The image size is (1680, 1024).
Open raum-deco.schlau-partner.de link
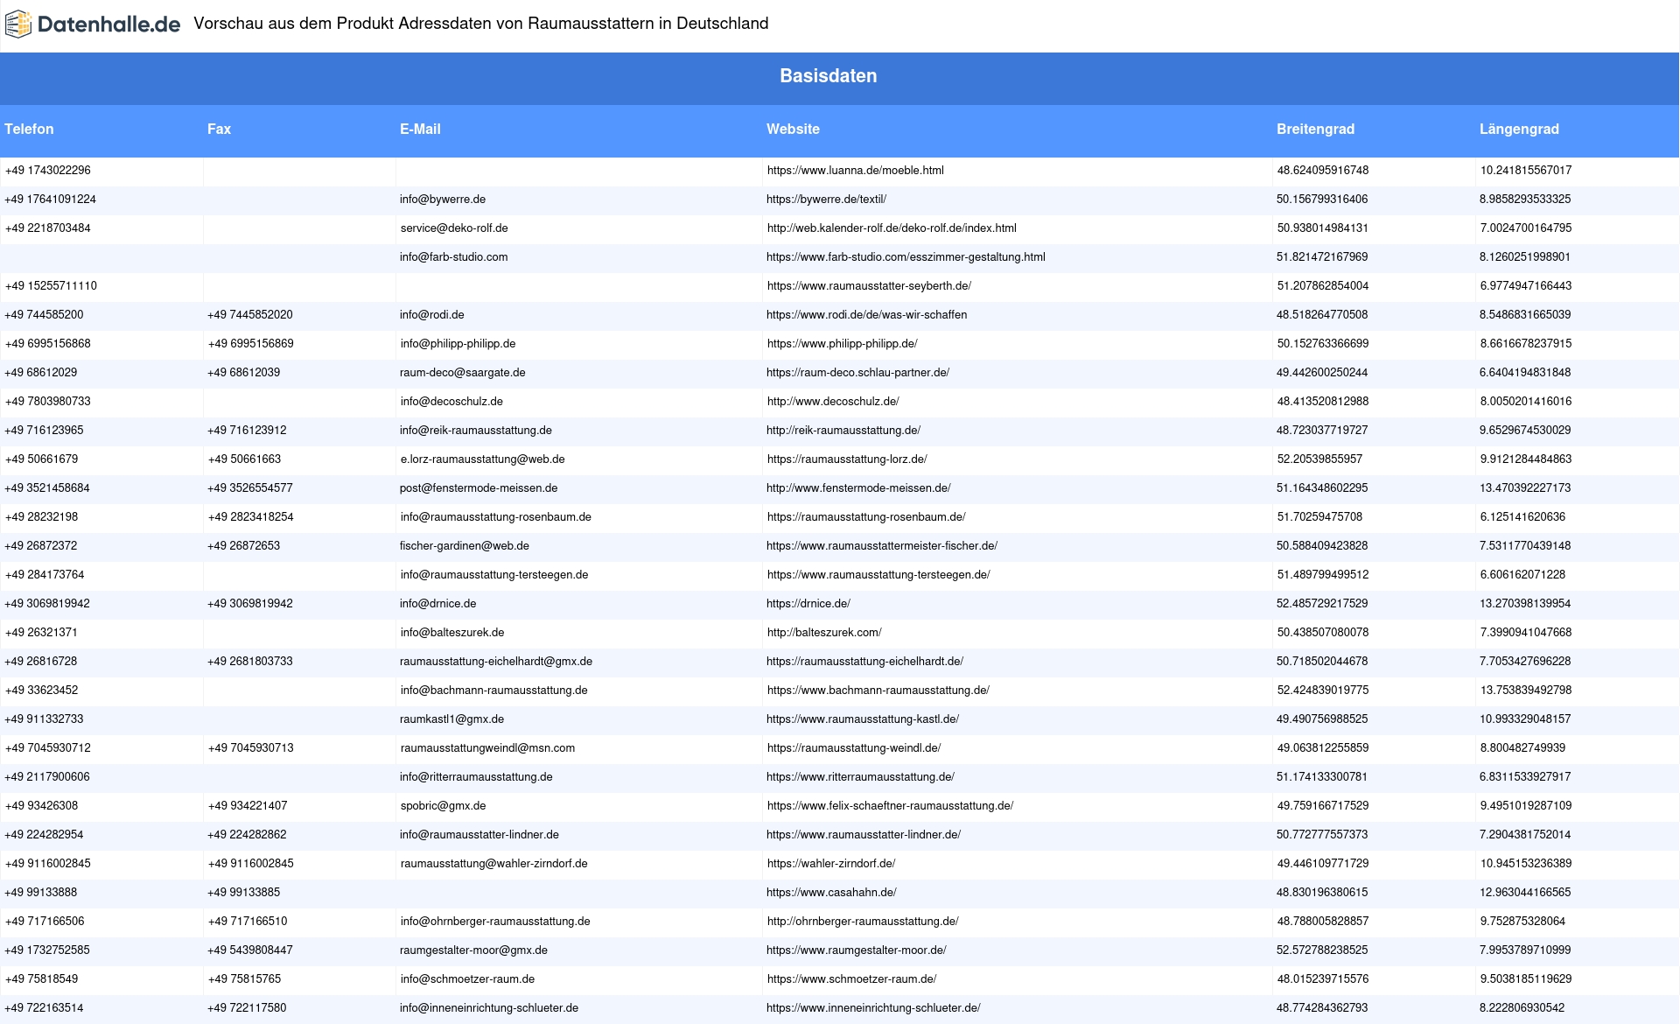pos(857,373)
